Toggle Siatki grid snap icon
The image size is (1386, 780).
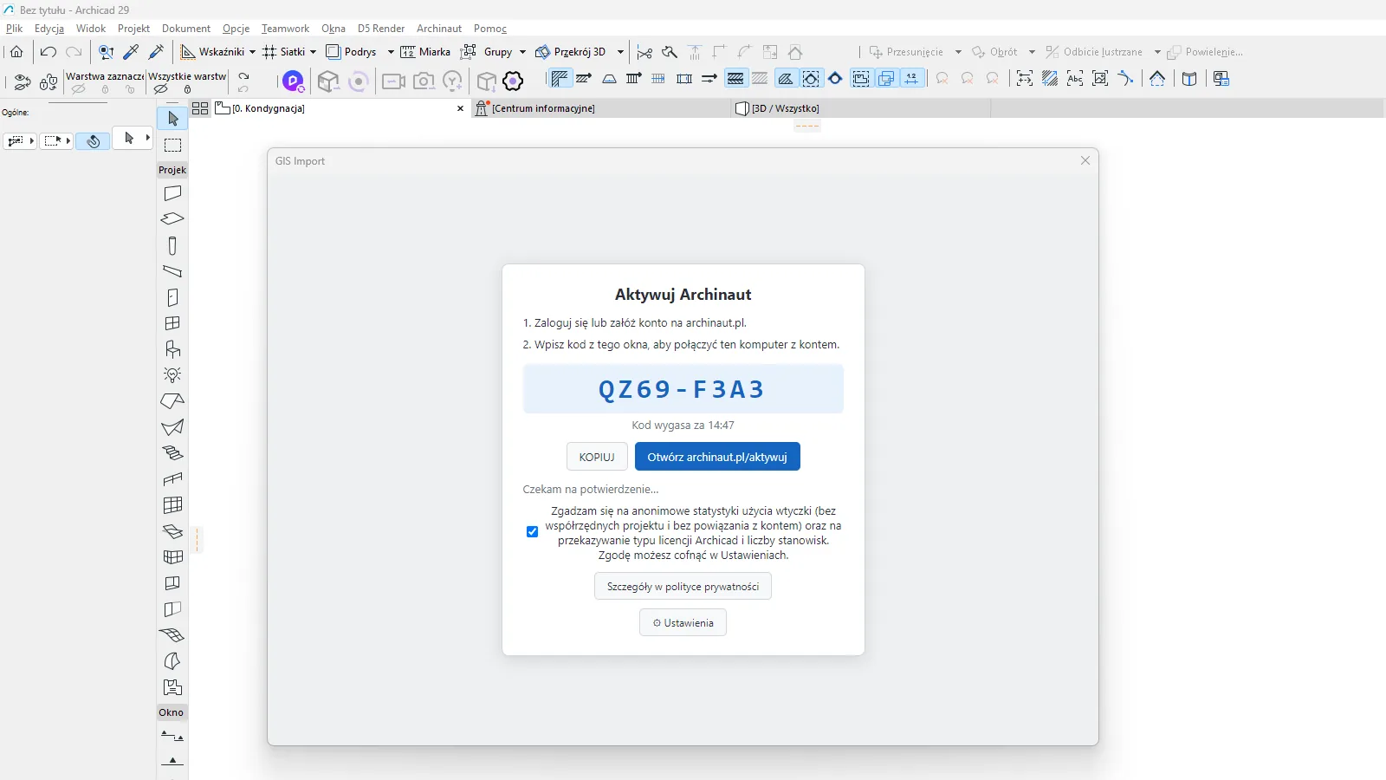269,52
